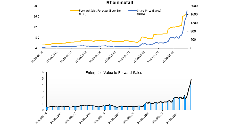Click the 12.0 left axis label
The width and height of the screenshot is (232, 128).
pyautogui.click(x=37, y=27)
